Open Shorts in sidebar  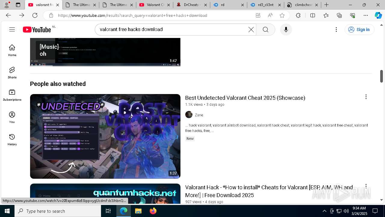coord(12,73)
